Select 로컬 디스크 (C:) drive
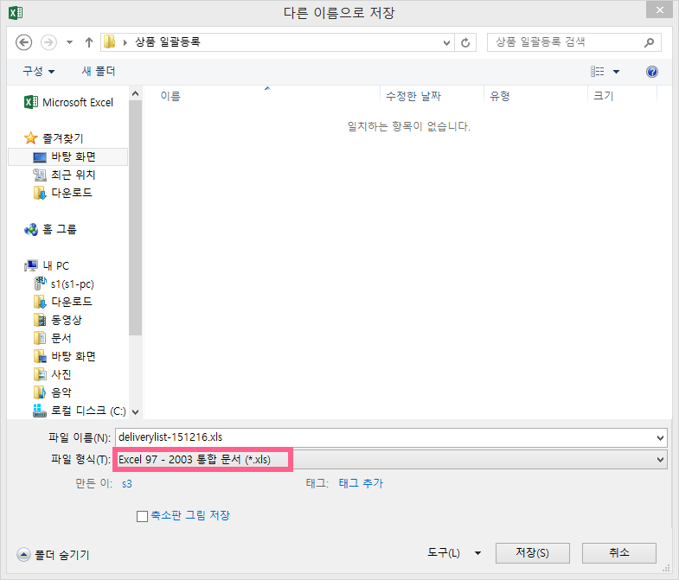This screenshot has width=679, height=580. (80, 411)
